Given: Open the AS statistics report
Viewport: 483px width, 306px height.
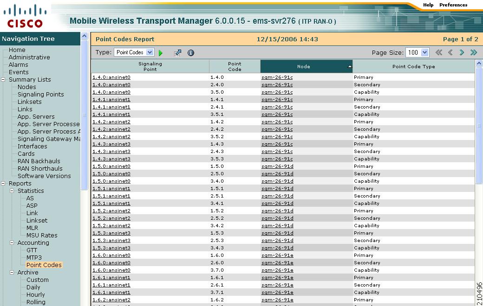Looking at the screenshot, I should (x=30, y=198).
